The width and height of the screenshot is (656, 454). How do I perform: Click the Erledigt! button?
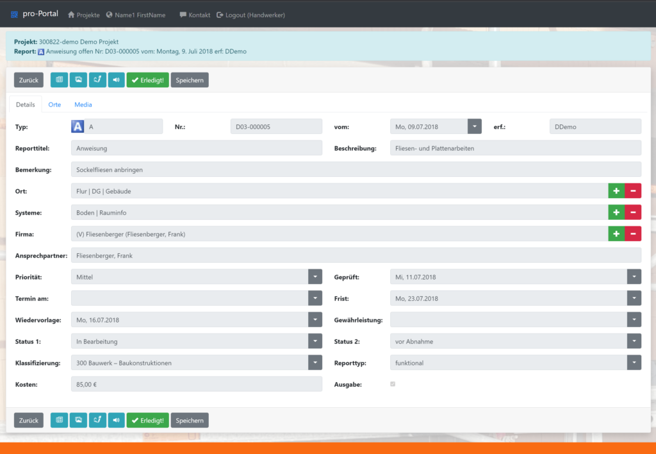[x=147, y=80]
